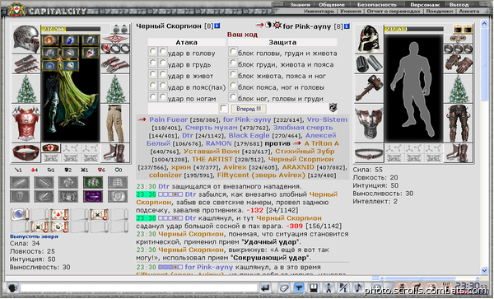
Task: Click the eraser clear-chat icon
Action: [x=284, y=287]
